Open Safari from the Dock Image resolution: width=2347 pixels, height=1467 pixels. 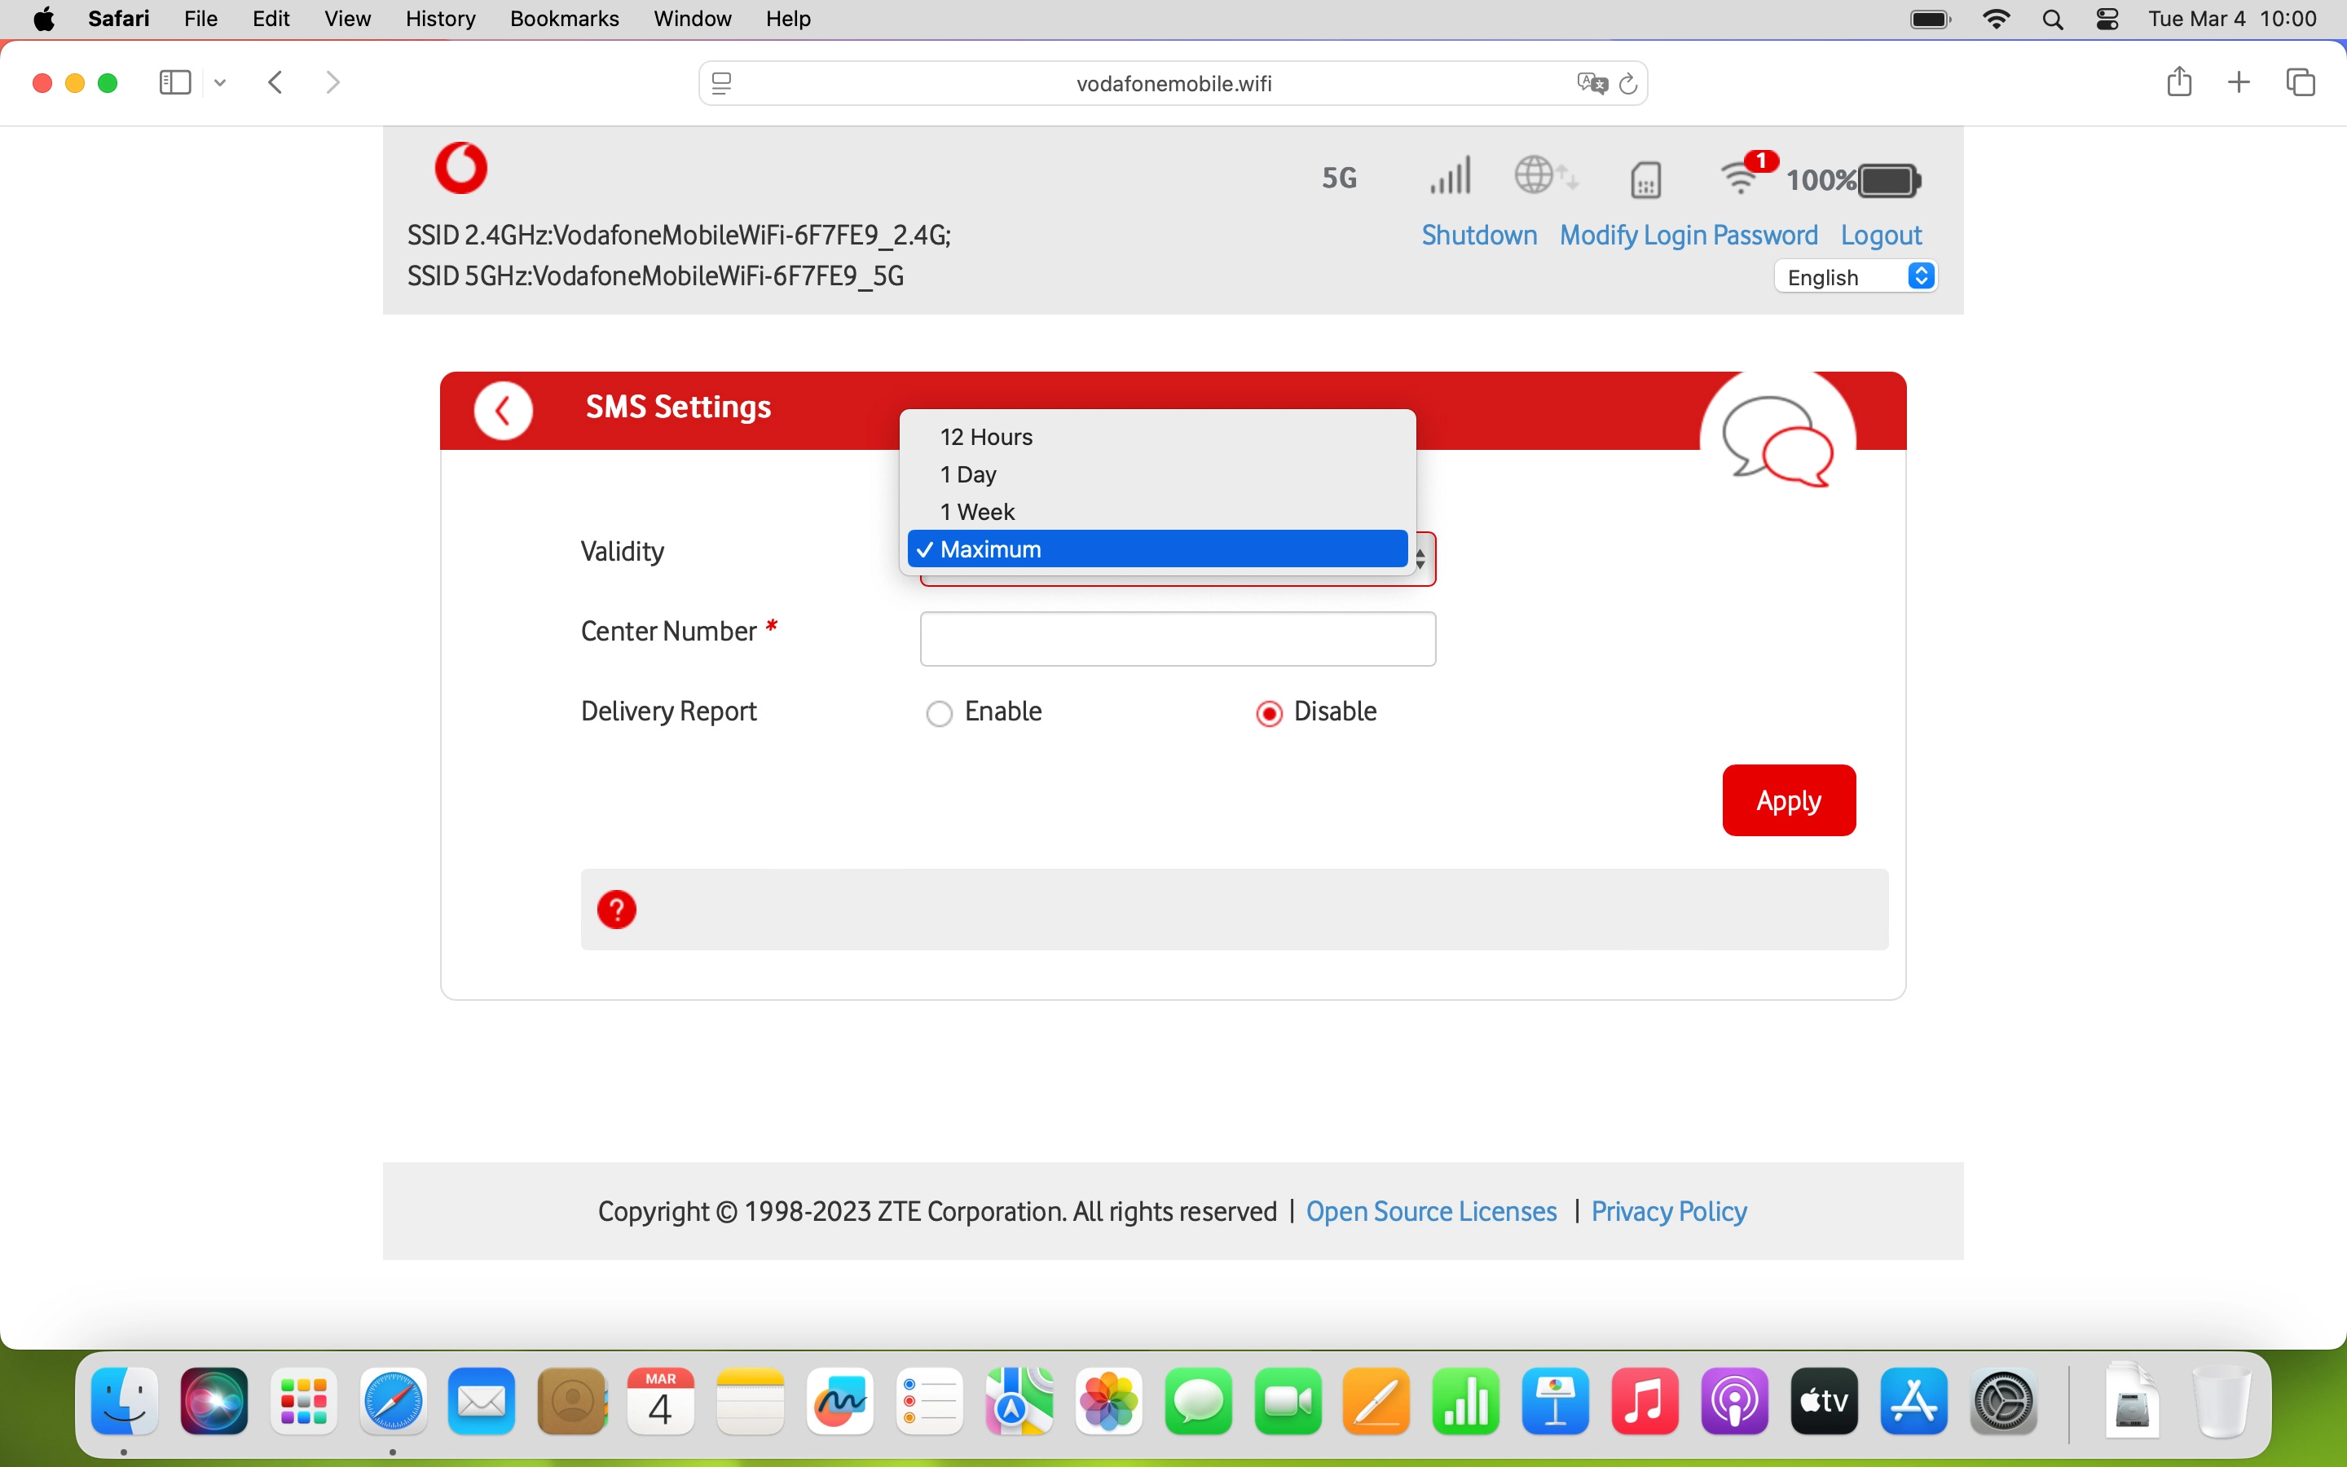click(x=393, y=1401)
